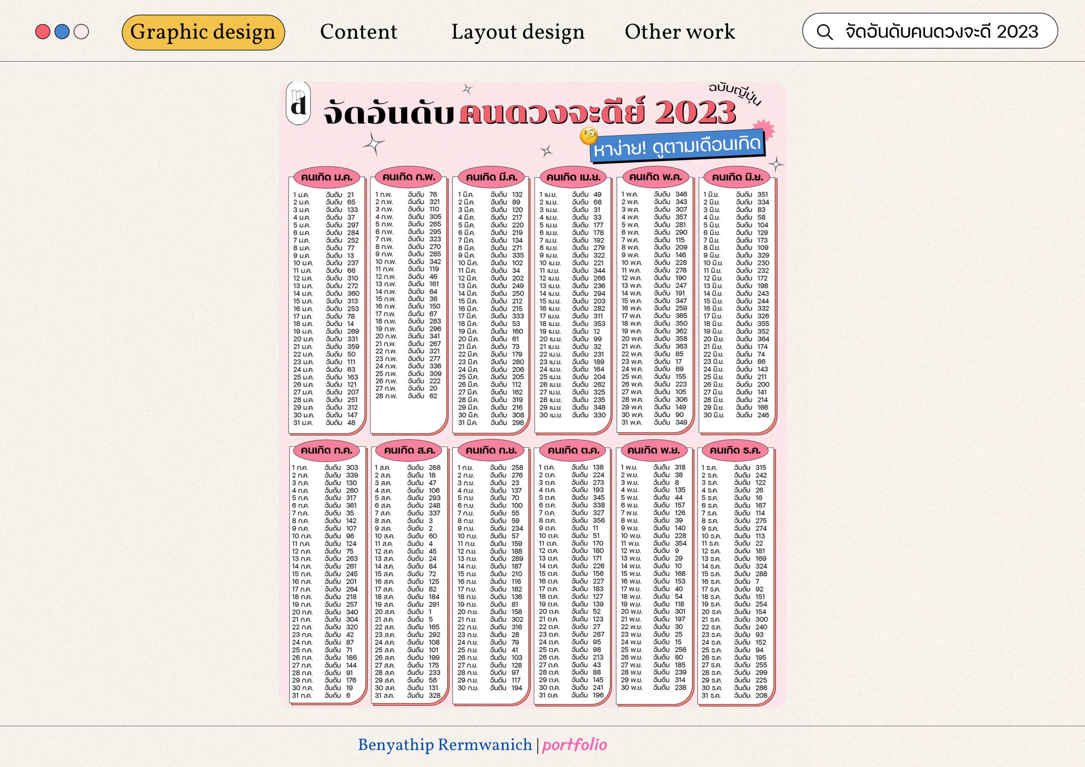Go to the Other work tab

click(x=680, y=32)
